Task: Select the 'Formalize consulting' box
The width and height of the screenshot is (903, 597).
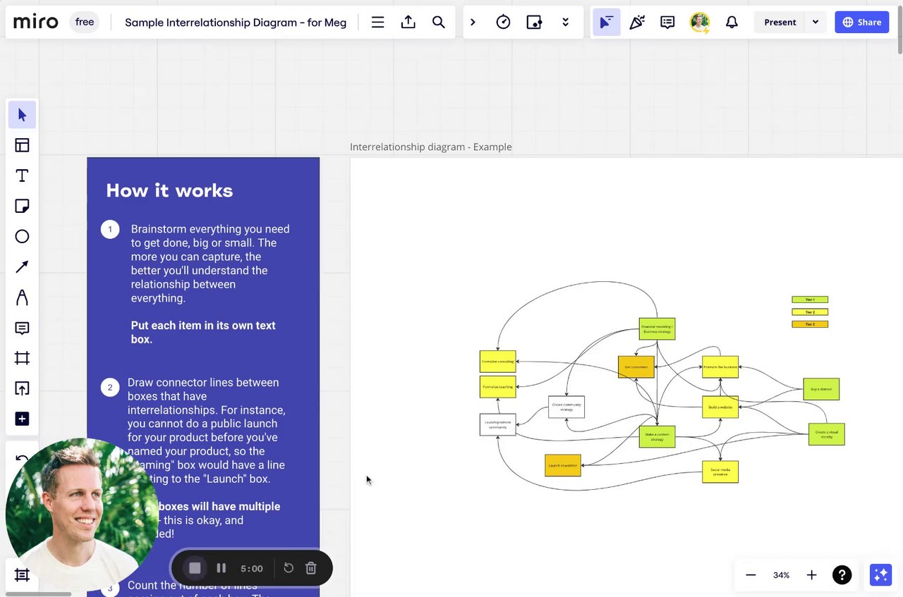Action: tap(497, 361)
